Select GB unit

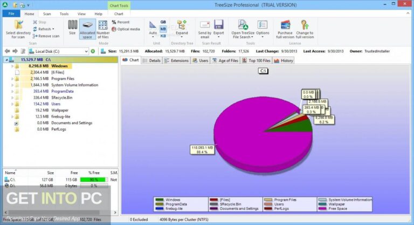tap(163, 22)
